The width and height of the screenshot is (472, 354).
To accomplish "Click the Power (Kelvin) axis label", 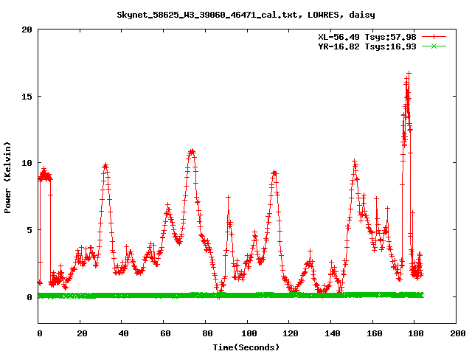I will (x=7, y=178).
